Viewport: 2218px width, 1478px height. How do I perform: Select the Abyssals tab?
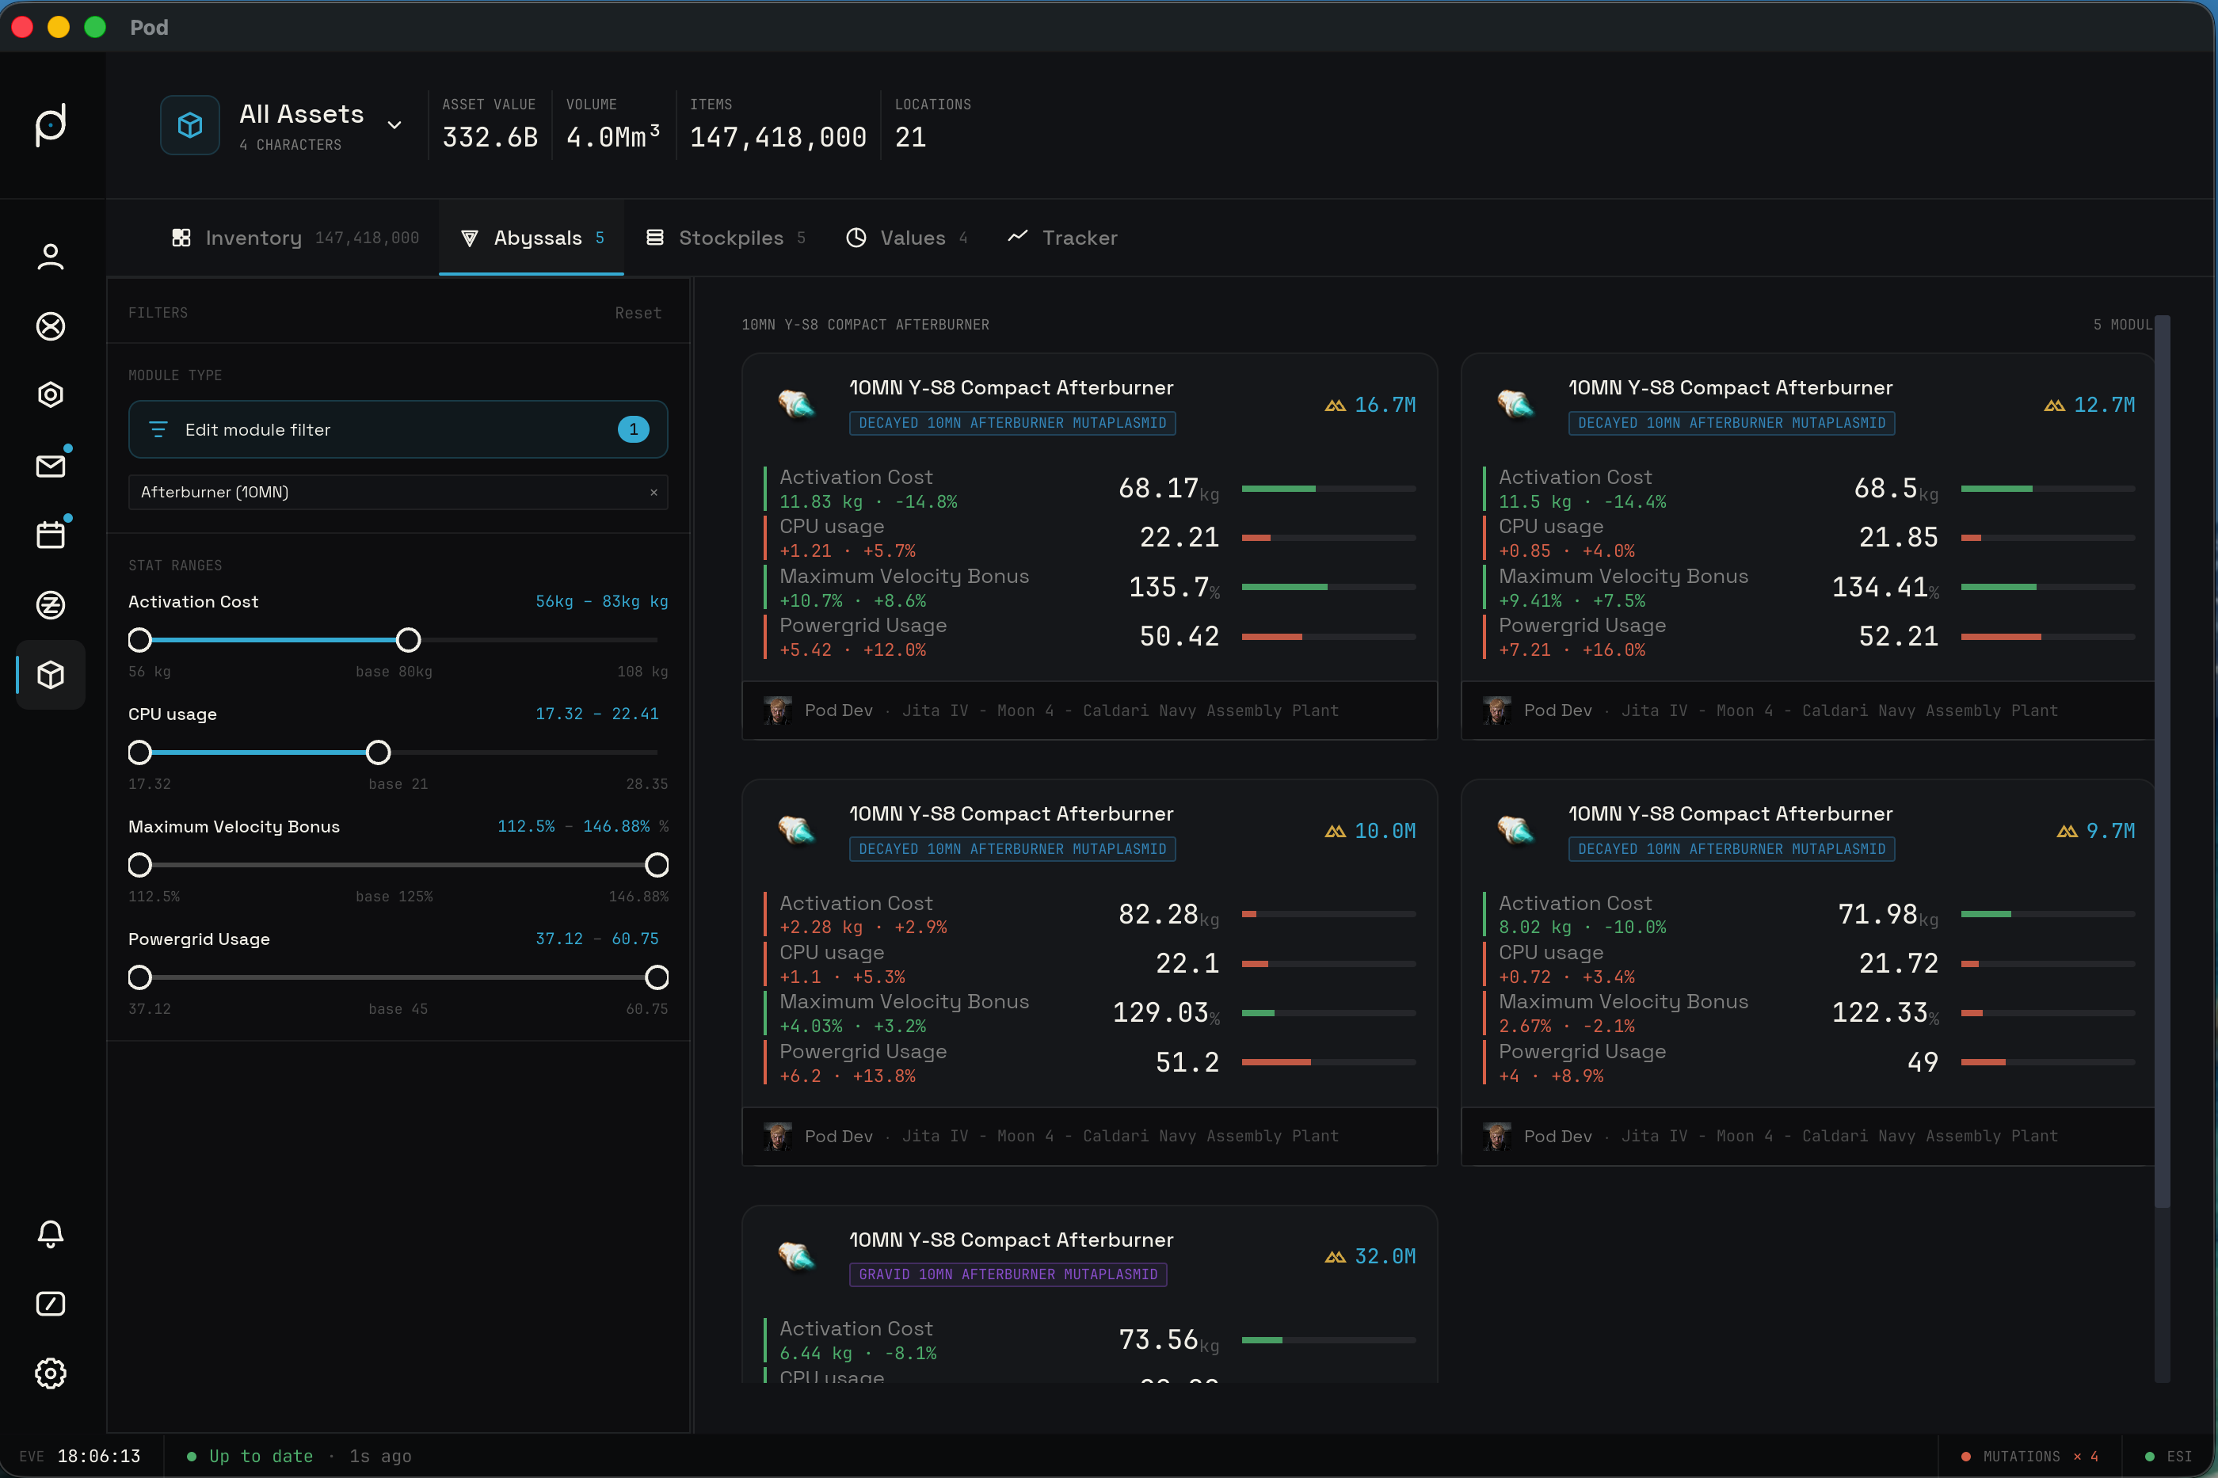532,238
